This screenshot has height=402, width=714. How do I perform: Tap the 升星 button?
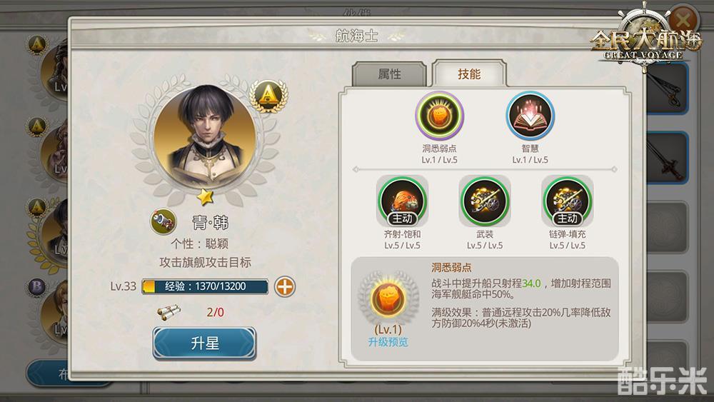click(x=204, y=343)
